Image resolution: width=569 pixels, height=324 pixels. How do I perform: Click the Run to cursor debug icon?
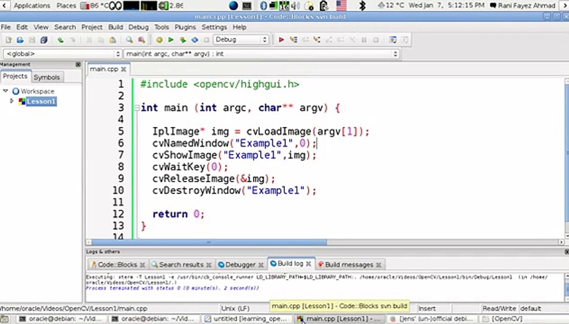coord(294,40)
